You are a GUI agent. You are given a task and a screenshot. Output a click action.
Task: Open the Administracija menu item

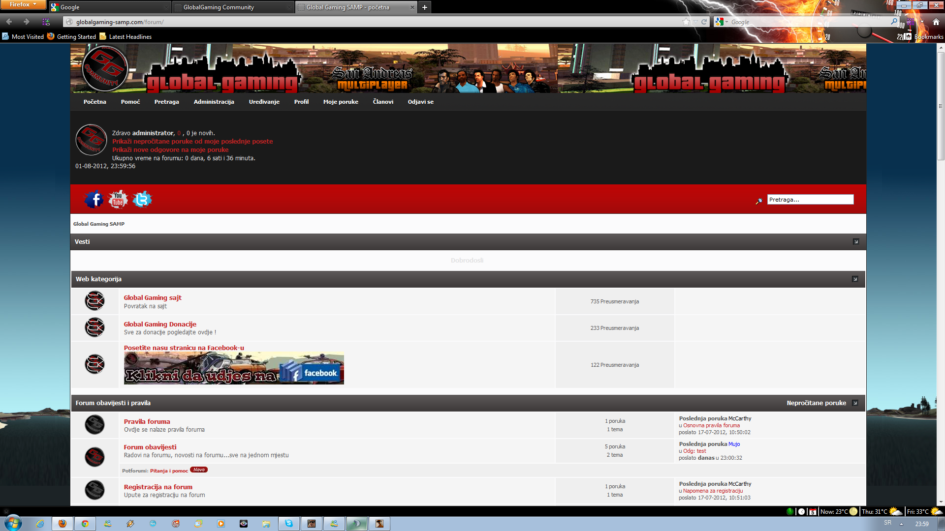click(214, 102)
